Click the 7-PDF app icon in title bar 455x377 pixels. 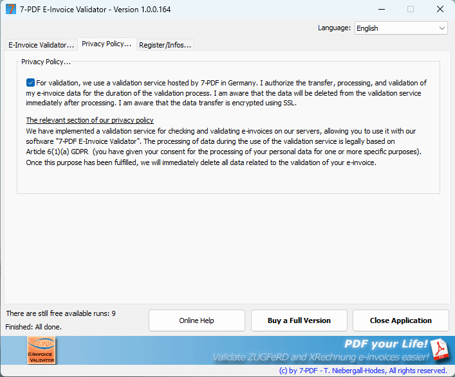11,9
